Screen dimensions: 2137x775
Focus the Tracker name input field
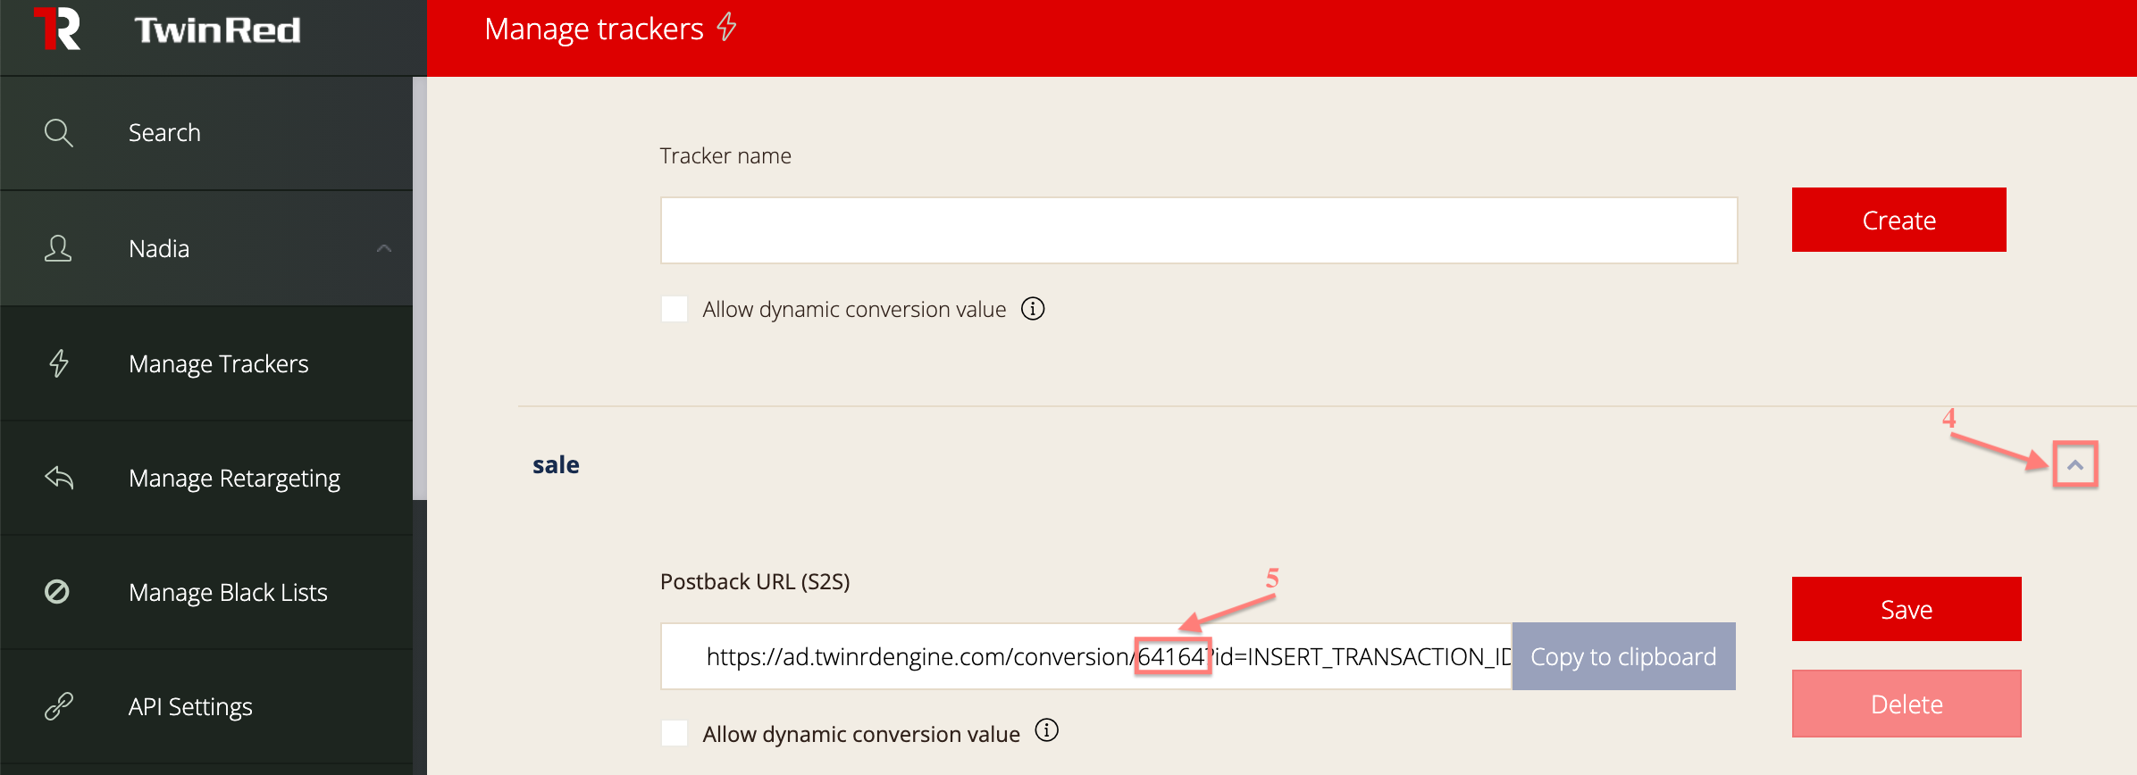point(1199,230)
